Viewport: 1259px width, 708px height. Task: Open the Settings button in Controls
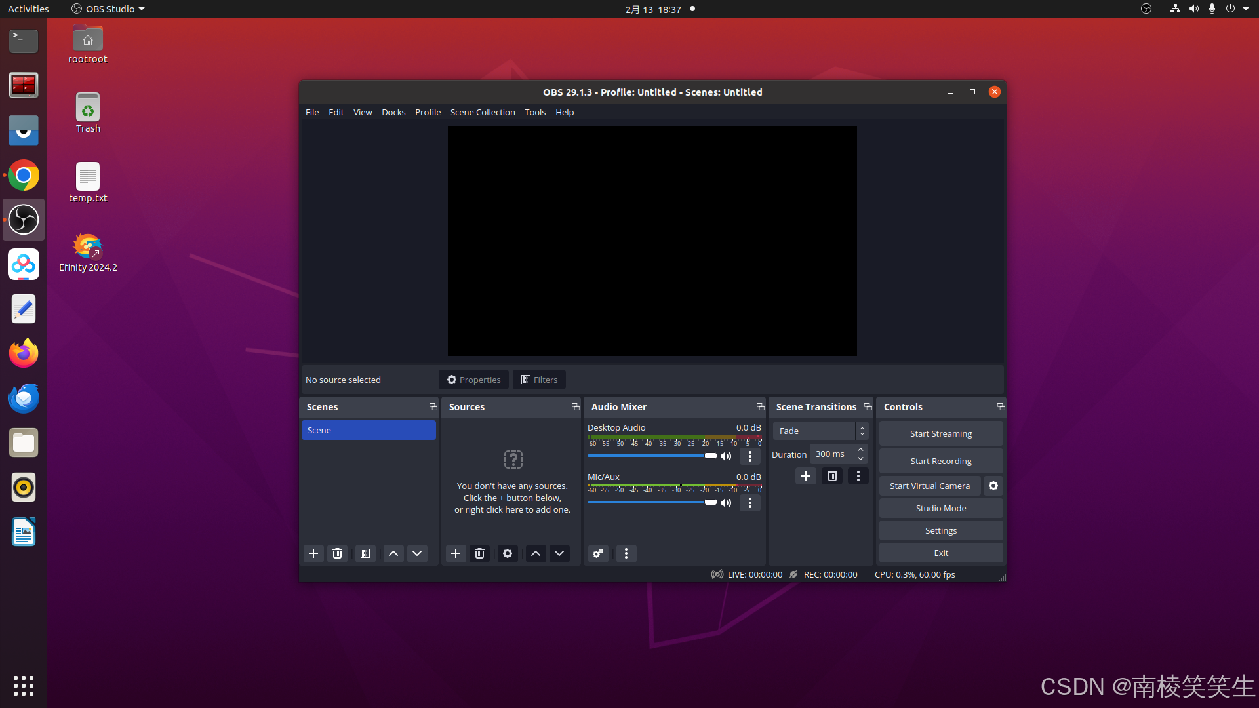940,531
